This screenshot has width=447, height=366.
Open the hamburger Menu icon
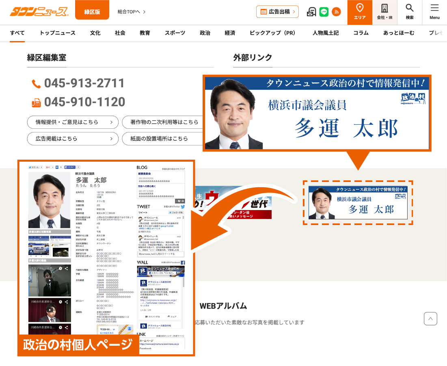434,11
